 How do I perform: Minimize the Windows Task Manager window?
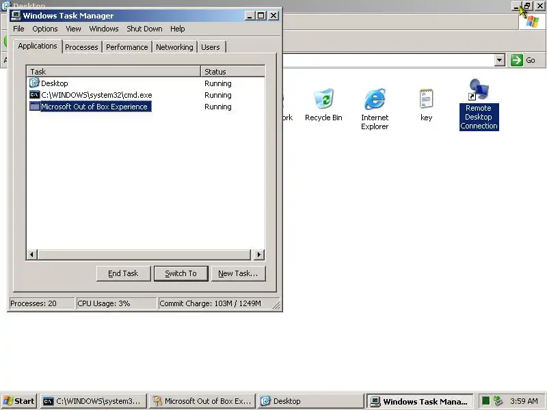coord(250,16)
